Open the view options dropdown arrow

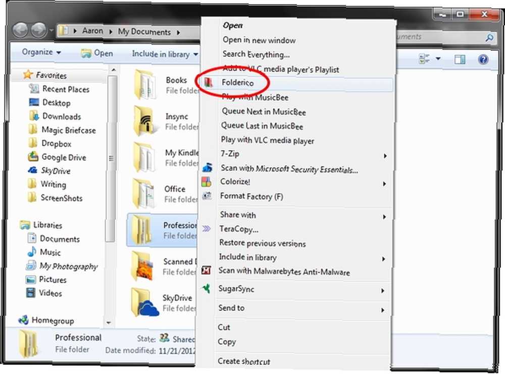[438, 59]
